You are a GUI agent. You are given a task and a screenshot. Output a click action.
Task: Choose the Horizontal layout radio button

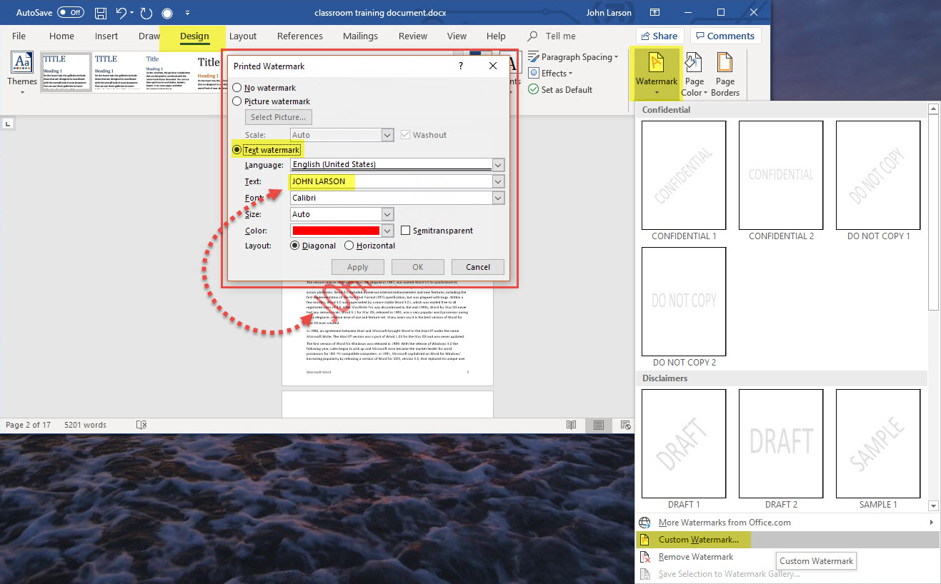coord(349,246)
